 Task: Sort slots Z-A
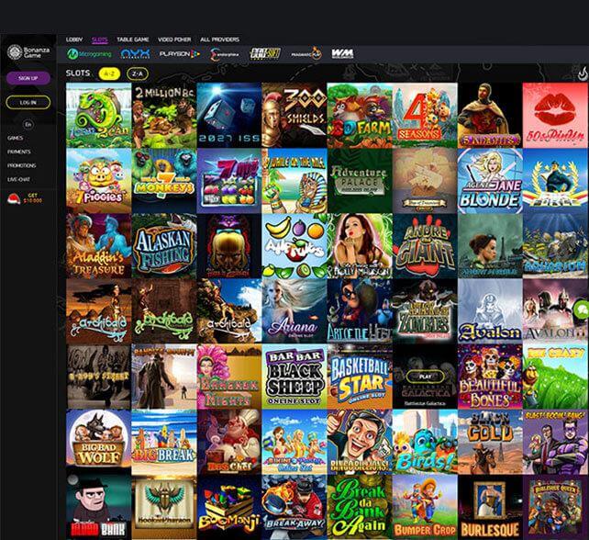138,73
